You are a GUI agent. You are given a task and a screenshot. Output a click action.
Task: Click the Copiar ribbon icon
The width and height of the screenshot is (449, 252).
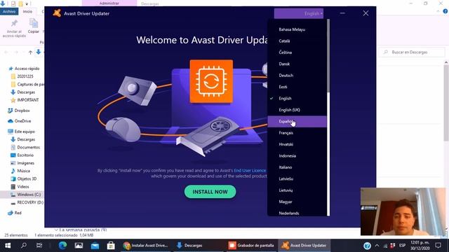(x=34, y=26)
